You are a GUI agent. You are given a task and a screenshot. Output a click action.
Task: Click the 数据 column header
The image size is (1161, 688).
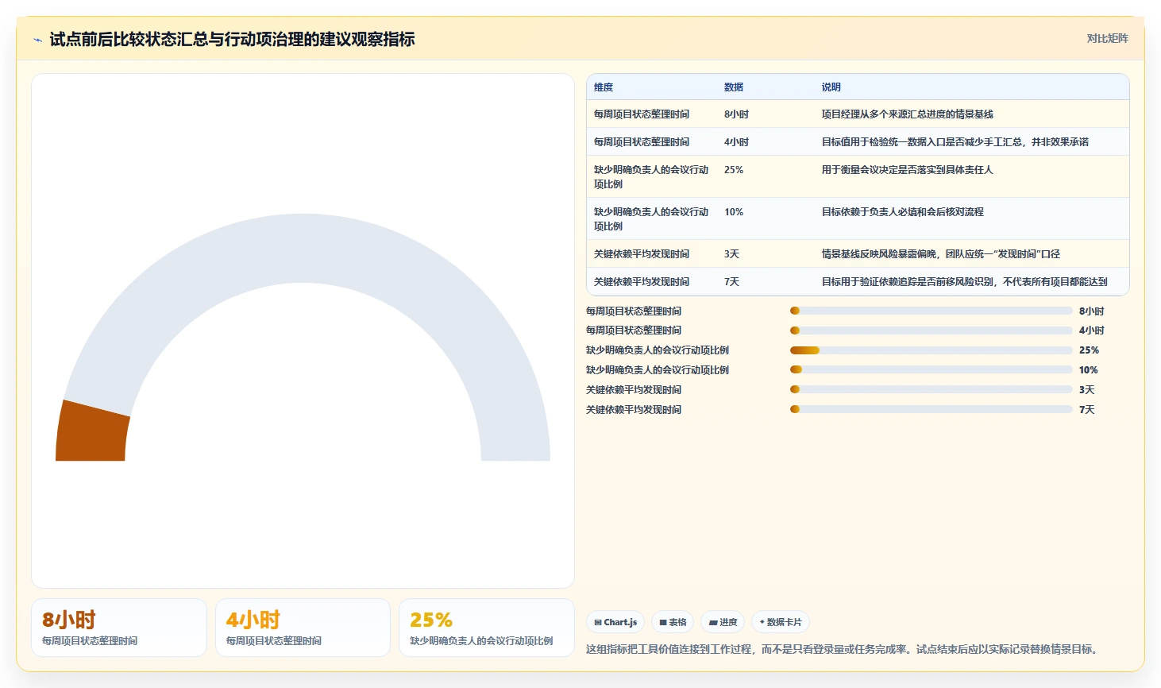coord(734,87)
